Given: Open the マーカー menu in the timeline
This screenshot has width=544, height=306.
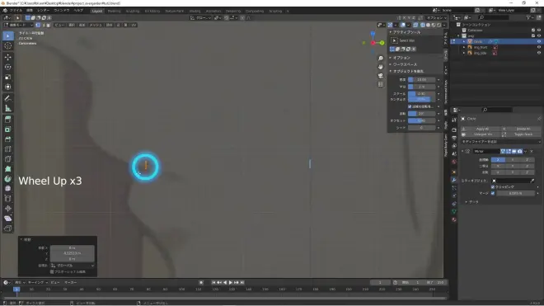Looking at the screenshot, I should (70, 282).
